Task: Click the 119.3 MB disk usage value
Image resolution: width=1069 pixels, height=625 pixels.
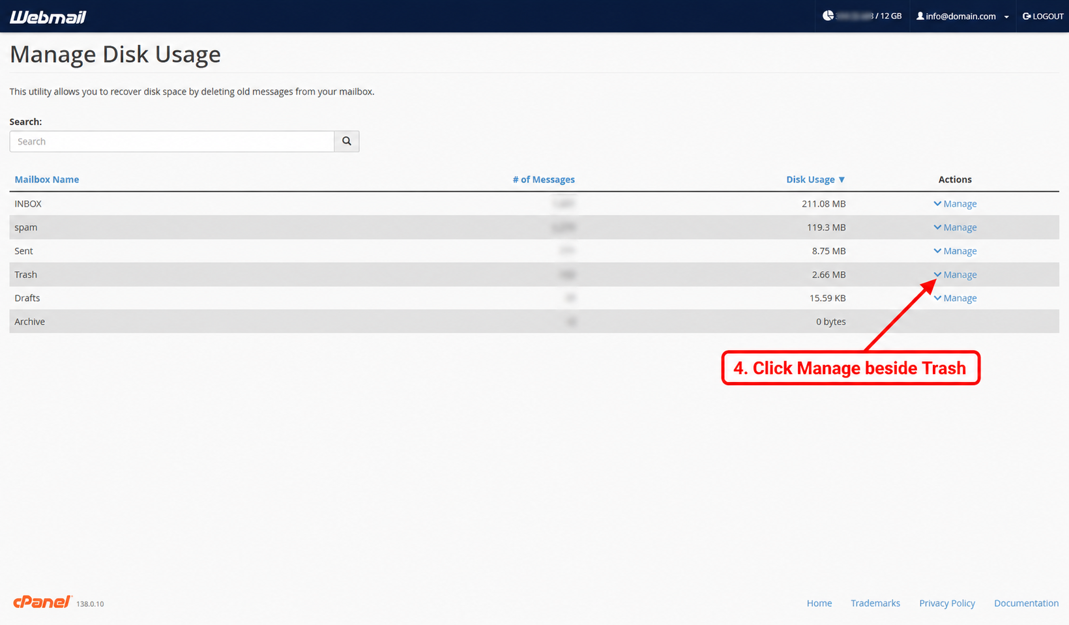Action: (827, 227)
